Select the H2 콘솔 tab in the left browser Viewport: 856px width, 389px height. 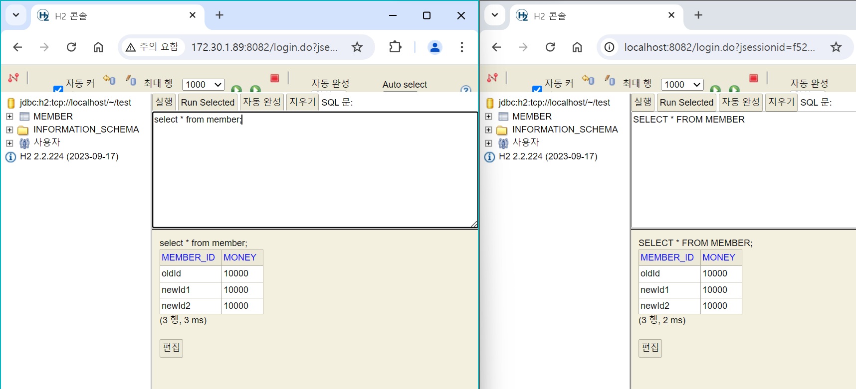pyautogui.click(x=118, y=16)
